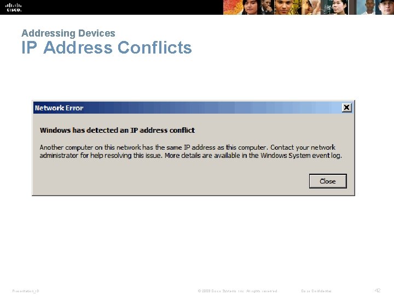Close the Network Error dialog with X
This screenshot has width=394, height=295.
coord(346,108)
